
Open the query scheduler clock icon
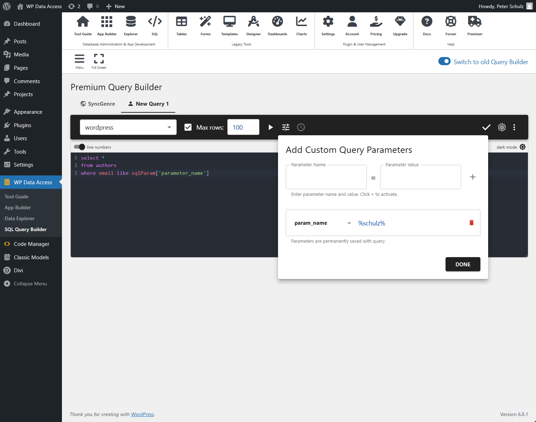301,127
